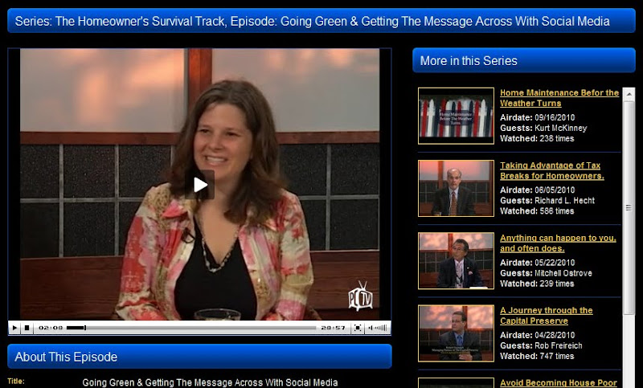
Task: Open Taking Advantage of Tax Breaks link
Action: (551, 170)
